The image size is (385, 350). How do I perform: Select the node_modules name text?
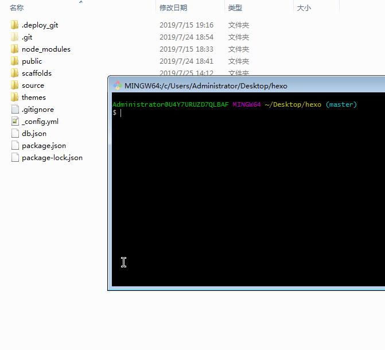tap(46, 49)
